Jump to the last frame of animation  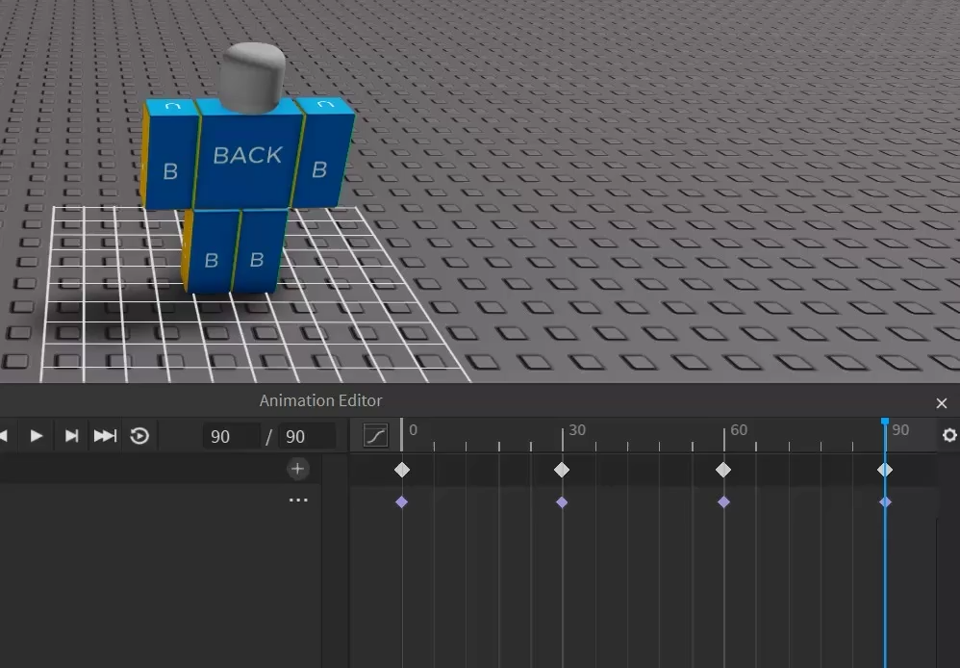105,435
